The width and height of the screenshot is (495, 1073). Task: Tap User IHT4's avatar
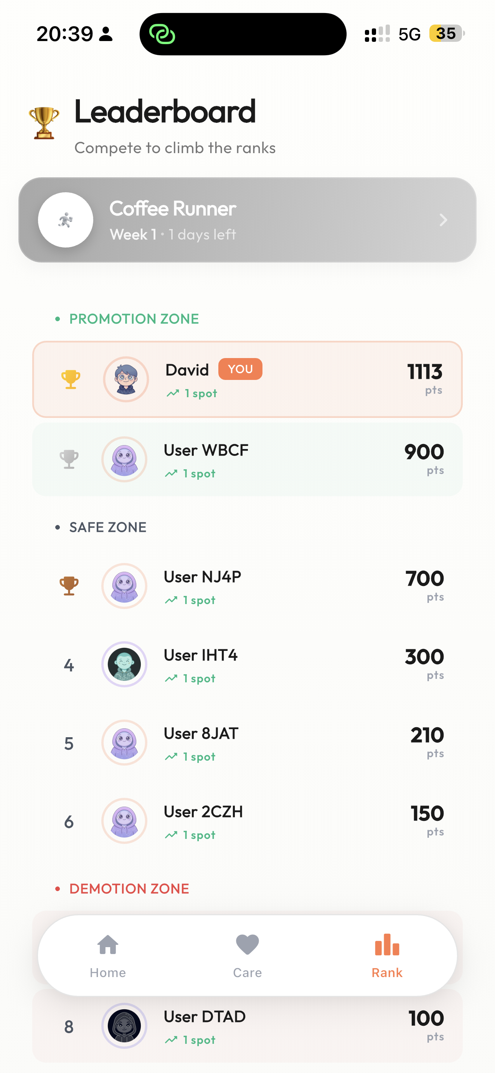coord(124,664)
